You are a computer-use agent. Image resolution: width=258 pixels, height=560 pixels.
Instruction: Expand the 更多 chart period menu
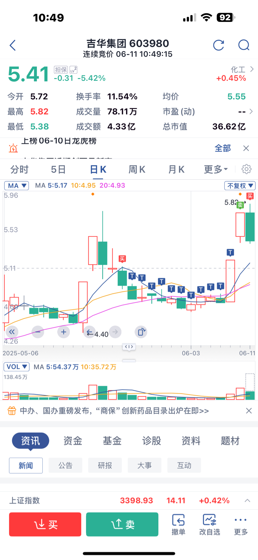tap(216, 169)
